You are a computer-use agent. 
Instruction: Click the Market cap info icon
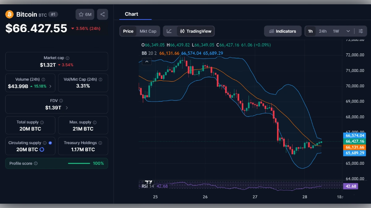click(x=68, y=57)
